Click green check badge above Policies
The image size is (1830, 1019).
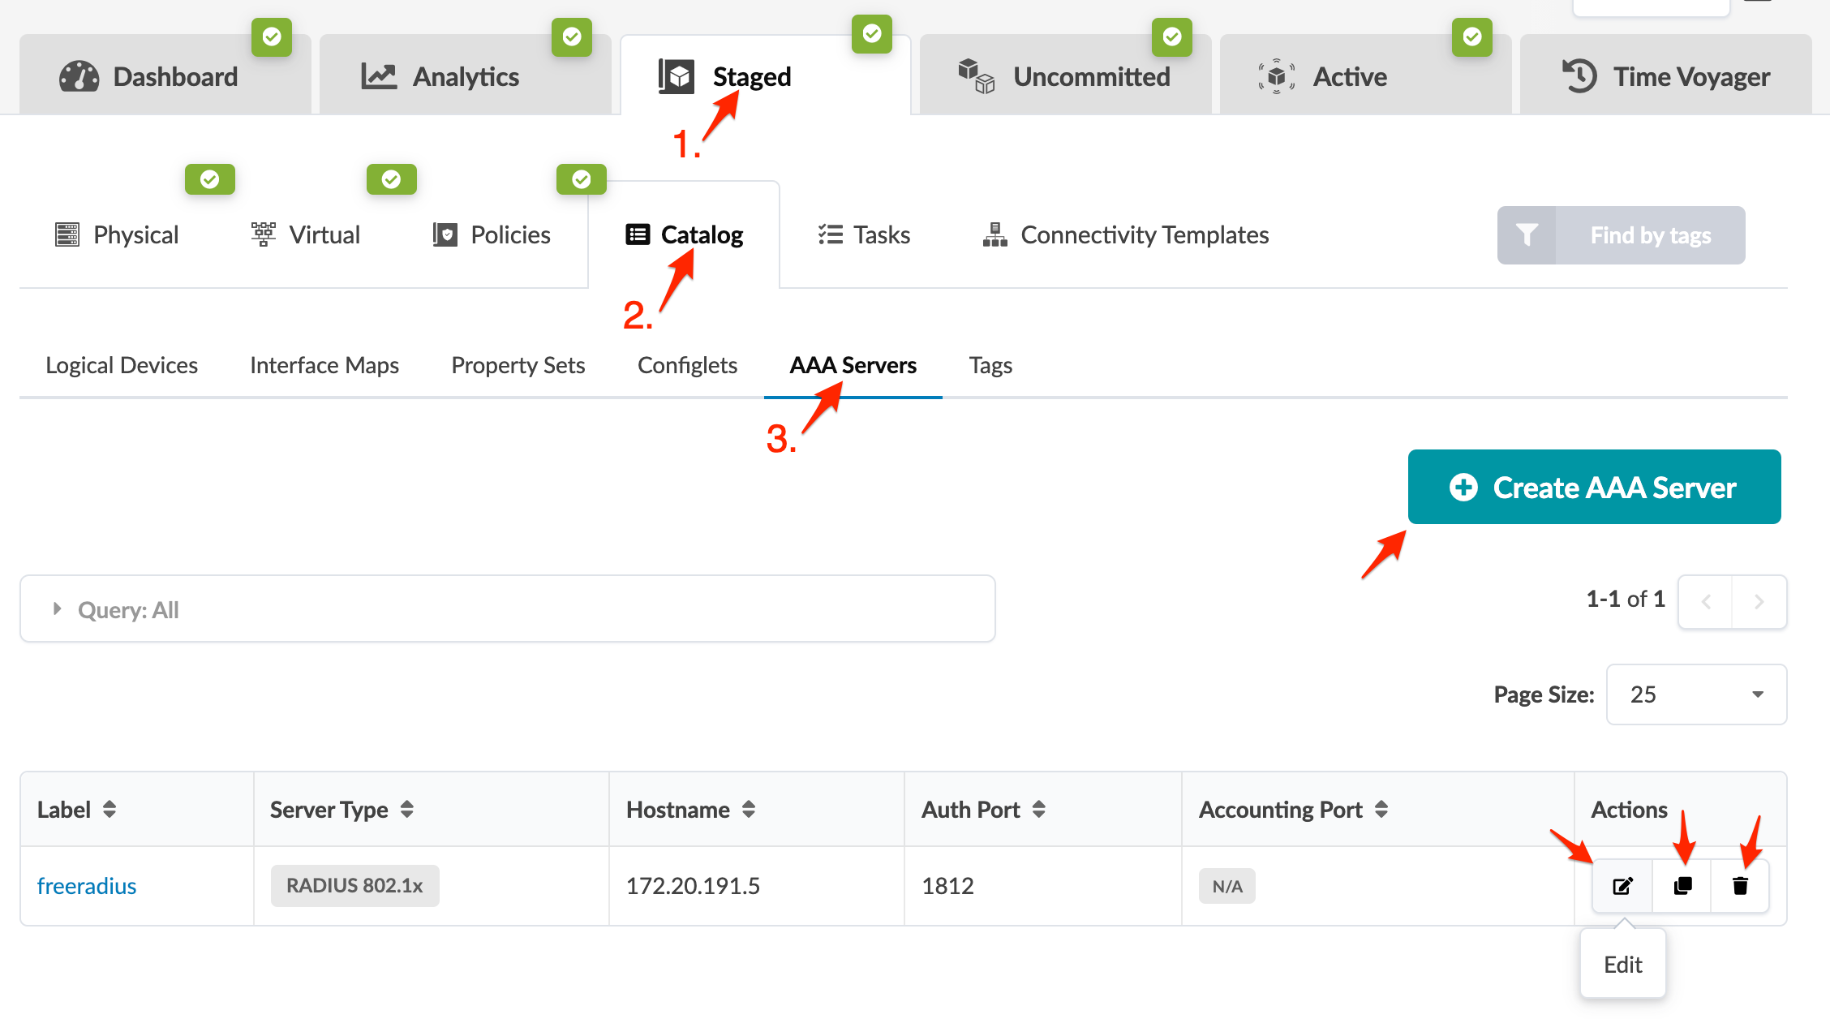click(582, 179)
